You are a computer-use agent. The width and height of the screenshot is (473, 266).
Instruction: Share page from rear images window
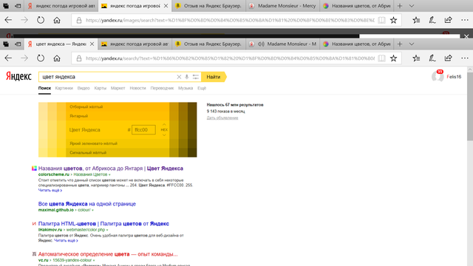tap(449, 20)
